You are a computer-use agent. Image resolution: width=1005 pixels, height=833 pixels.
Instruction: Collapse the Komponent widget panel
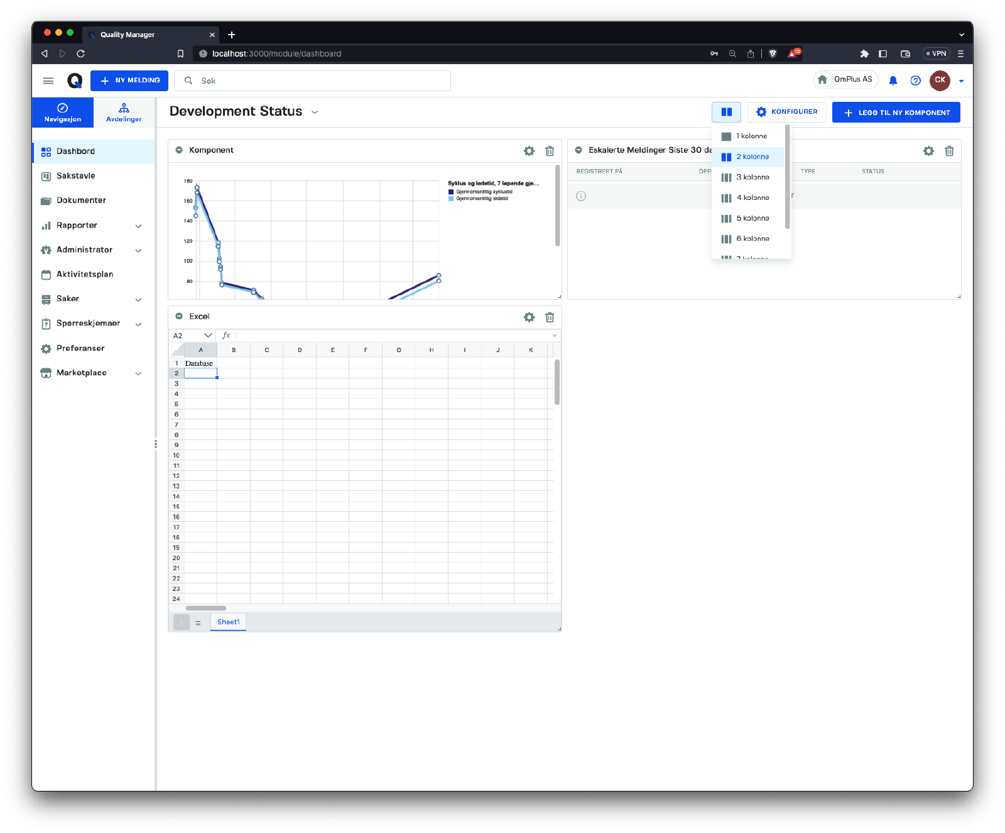(x=179, y=150)
